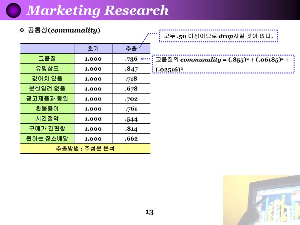Click the 1.000 initial value for 원하는 장소배달
300x225 pixels.
[x=93, y=139]
